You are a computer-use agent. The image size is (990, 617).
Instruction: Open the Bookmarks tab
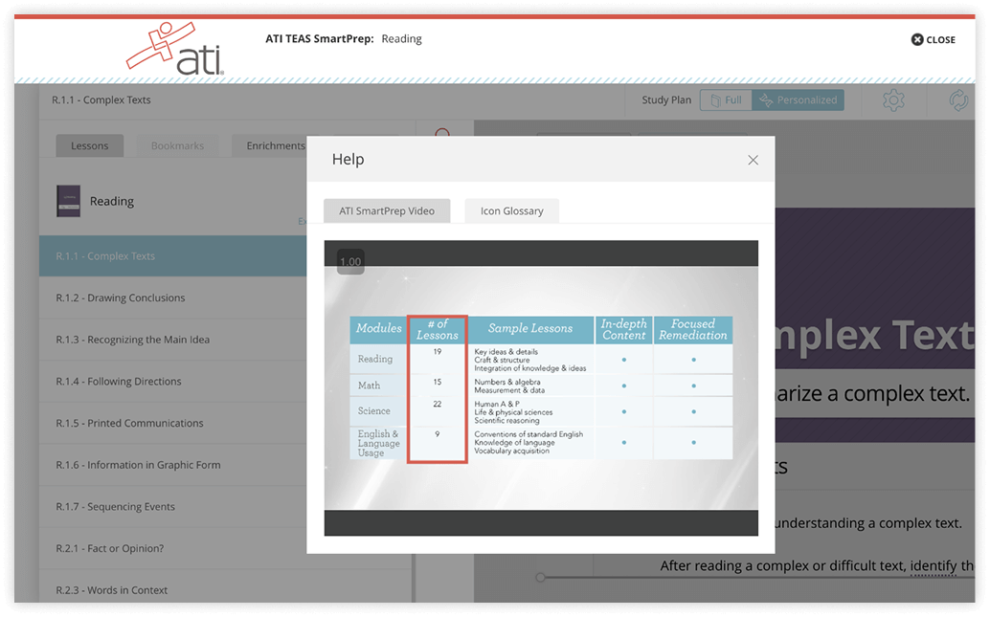click(x=177, y=145)
